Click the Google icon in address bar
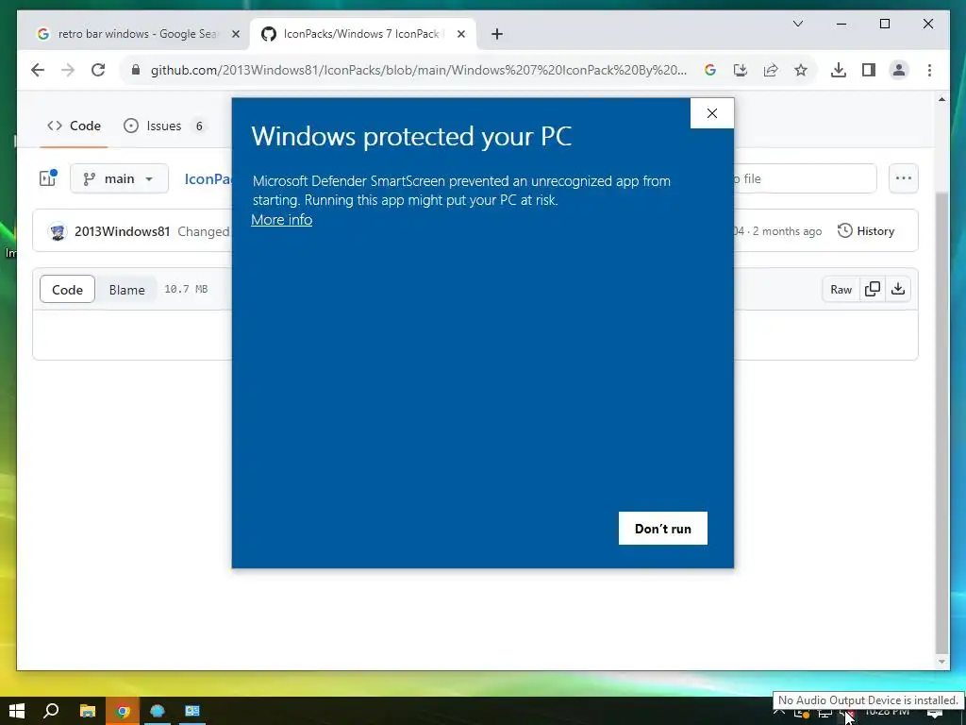 tap(709, 70)
